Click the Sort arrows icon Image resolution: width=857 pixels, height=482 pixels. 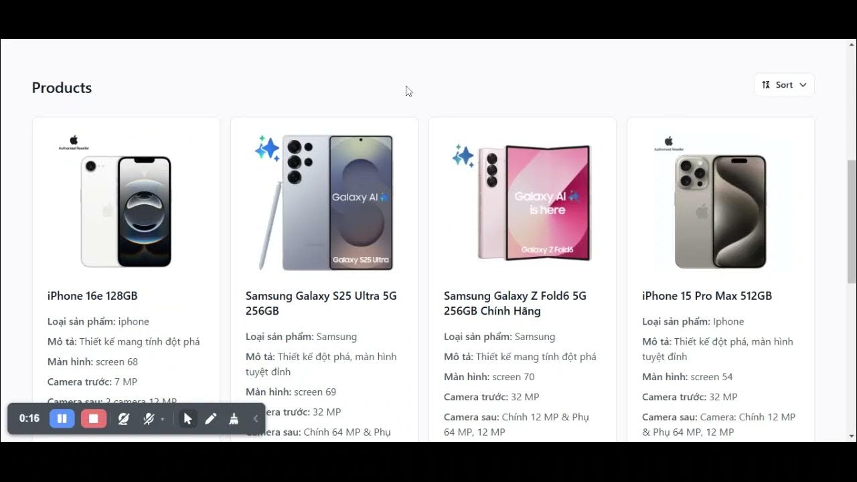[x=766, y=85]
